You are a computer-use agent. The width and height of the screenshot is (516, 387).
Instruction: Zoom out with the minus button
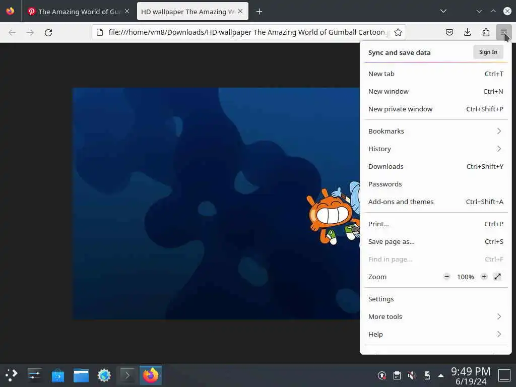(x=446, y=277)
